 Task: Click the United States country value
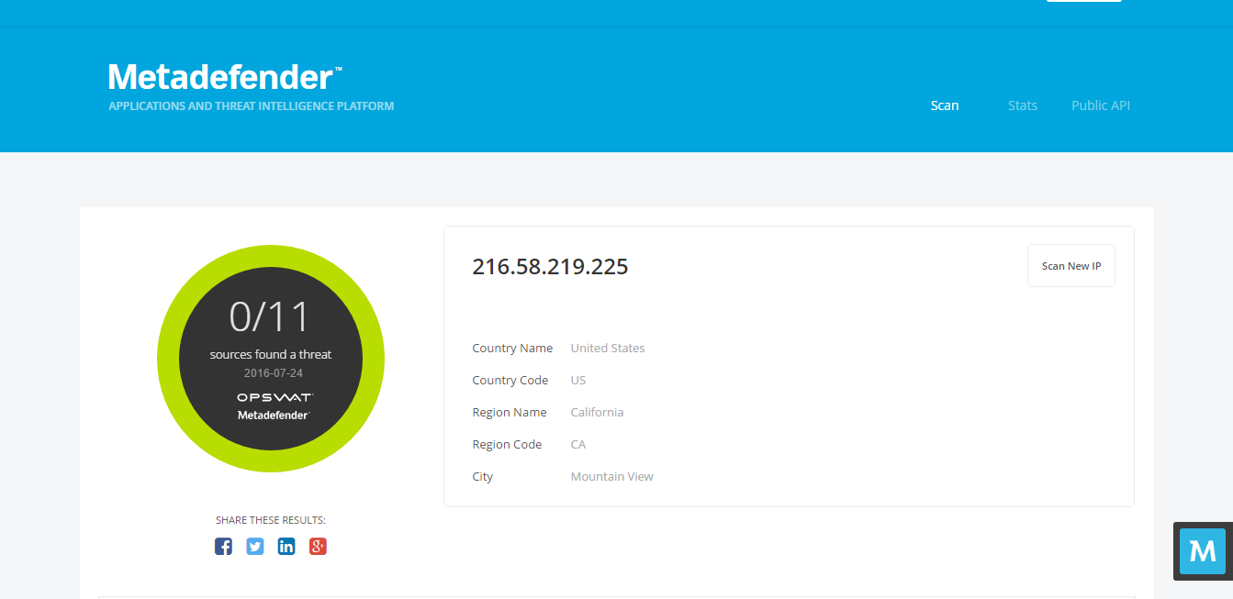tap(608, 349)
